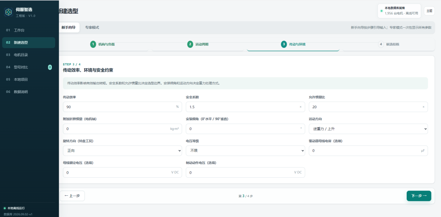Click the 数据库 2026.09.02-v1 version text
Viewport: 441px width, 217px height.
click(18, 214)
